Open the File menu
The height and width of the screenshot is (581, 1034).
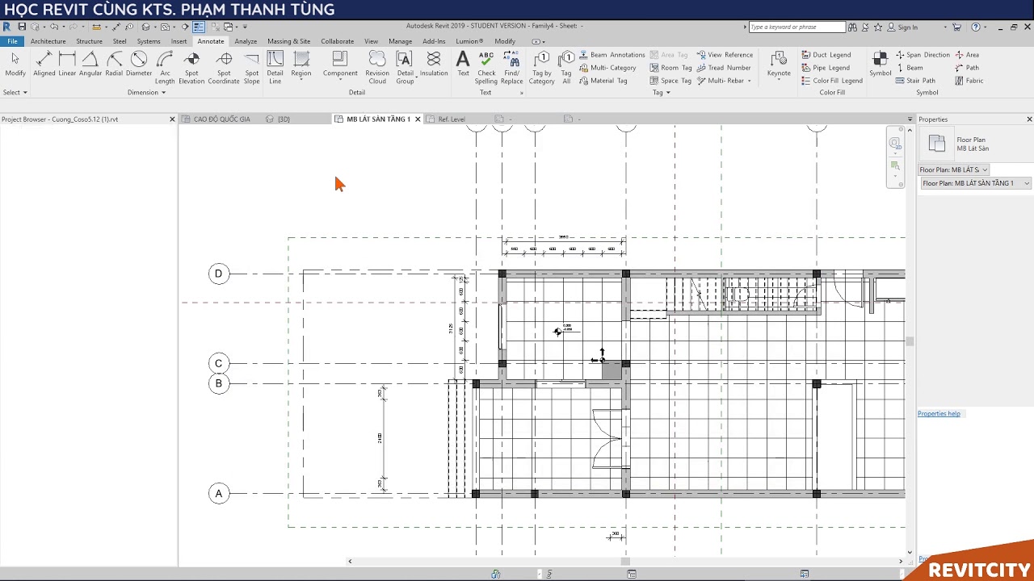(12, 41)
